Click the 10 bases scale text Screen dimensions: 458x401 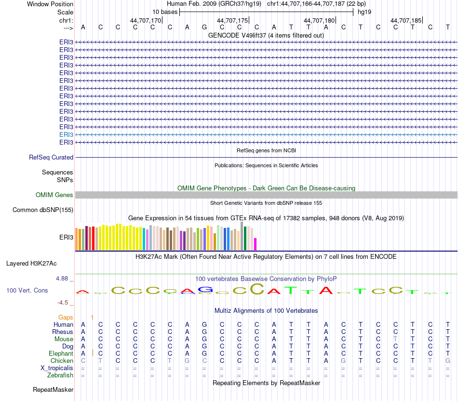point(165,12)
